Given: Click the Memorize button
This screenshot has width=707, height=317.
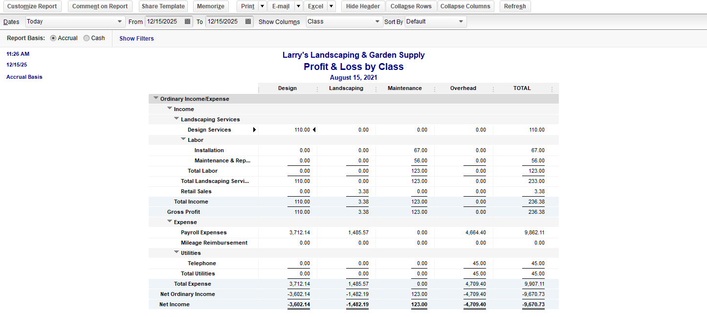Looking at the screenshot, I should (211, 6).
